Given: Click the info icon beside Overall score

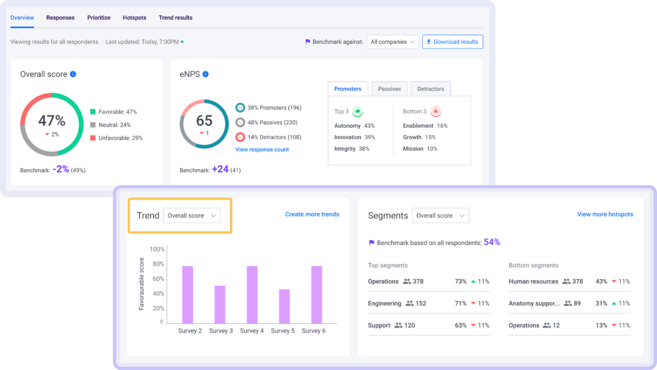Looking at the screenshot, I should click(x=72, y=74).
